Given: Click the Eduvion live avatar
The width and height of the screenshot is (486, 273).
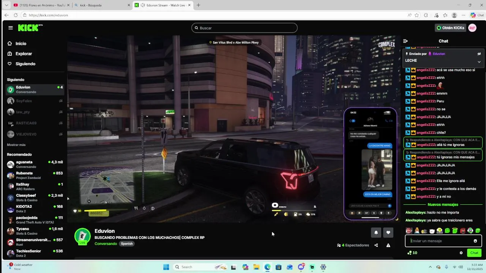Looking at the screenshot, I should click(82, 236).
